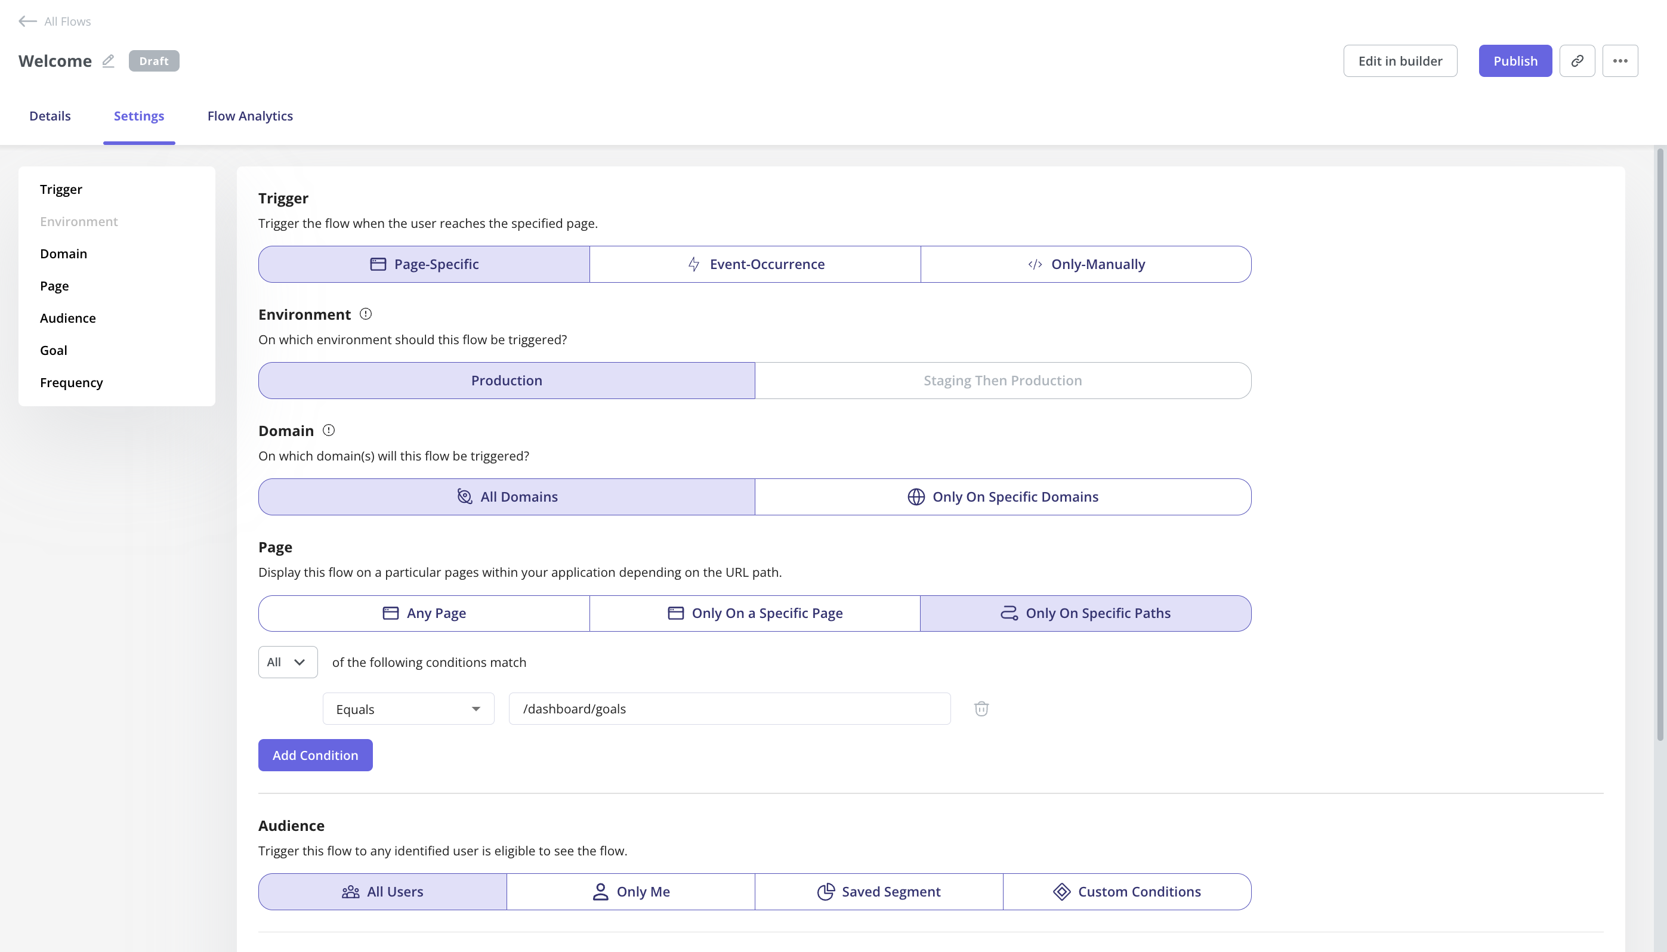Switch environment to Staging Then Production

[1002, 380]
